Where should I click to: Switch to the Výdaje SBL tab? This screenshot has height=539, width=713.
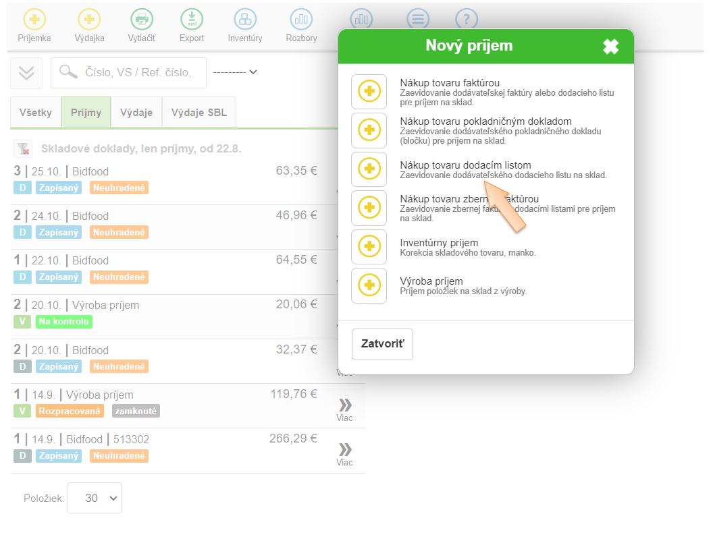coord(199,113)
